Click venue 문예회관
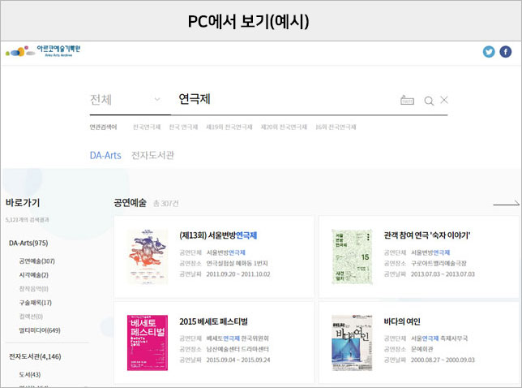 point(421,349)
